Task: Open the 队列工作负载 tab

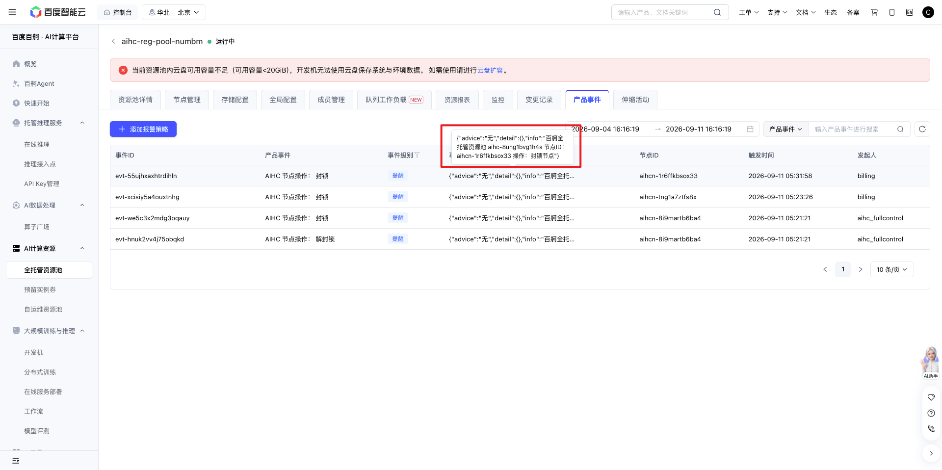Action: [x=394, y=100]
